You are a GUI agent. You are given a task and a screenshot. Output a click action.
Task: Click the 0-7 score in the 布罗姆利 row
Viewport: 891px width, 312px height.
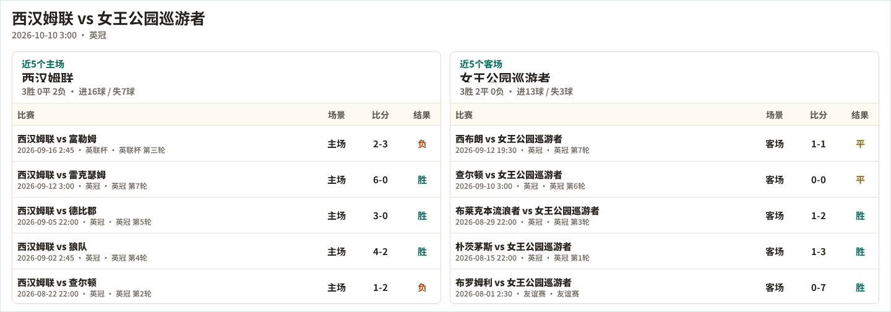819,288
